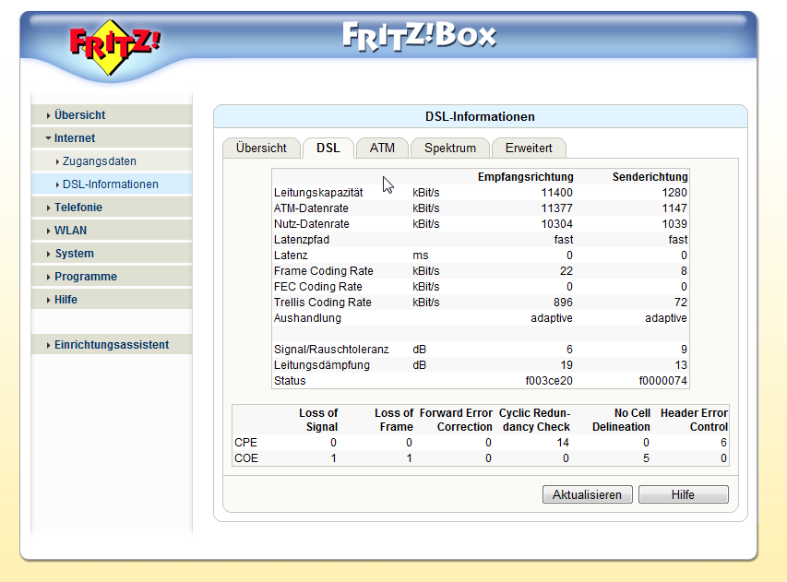Viewport: 787px width, 582px height.
Task: Expand the Programme menu arrow
Action: (x=48, y=277)
